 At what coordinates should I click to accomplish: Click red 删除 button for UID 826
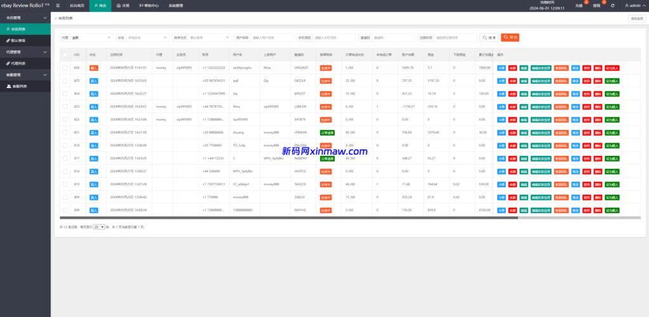598,67
